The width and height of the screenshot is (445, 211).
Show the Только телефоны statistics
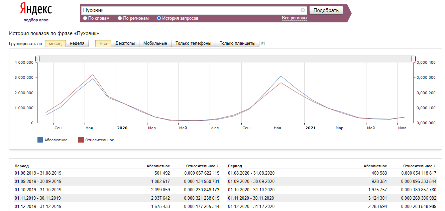[x=193, y=43]
